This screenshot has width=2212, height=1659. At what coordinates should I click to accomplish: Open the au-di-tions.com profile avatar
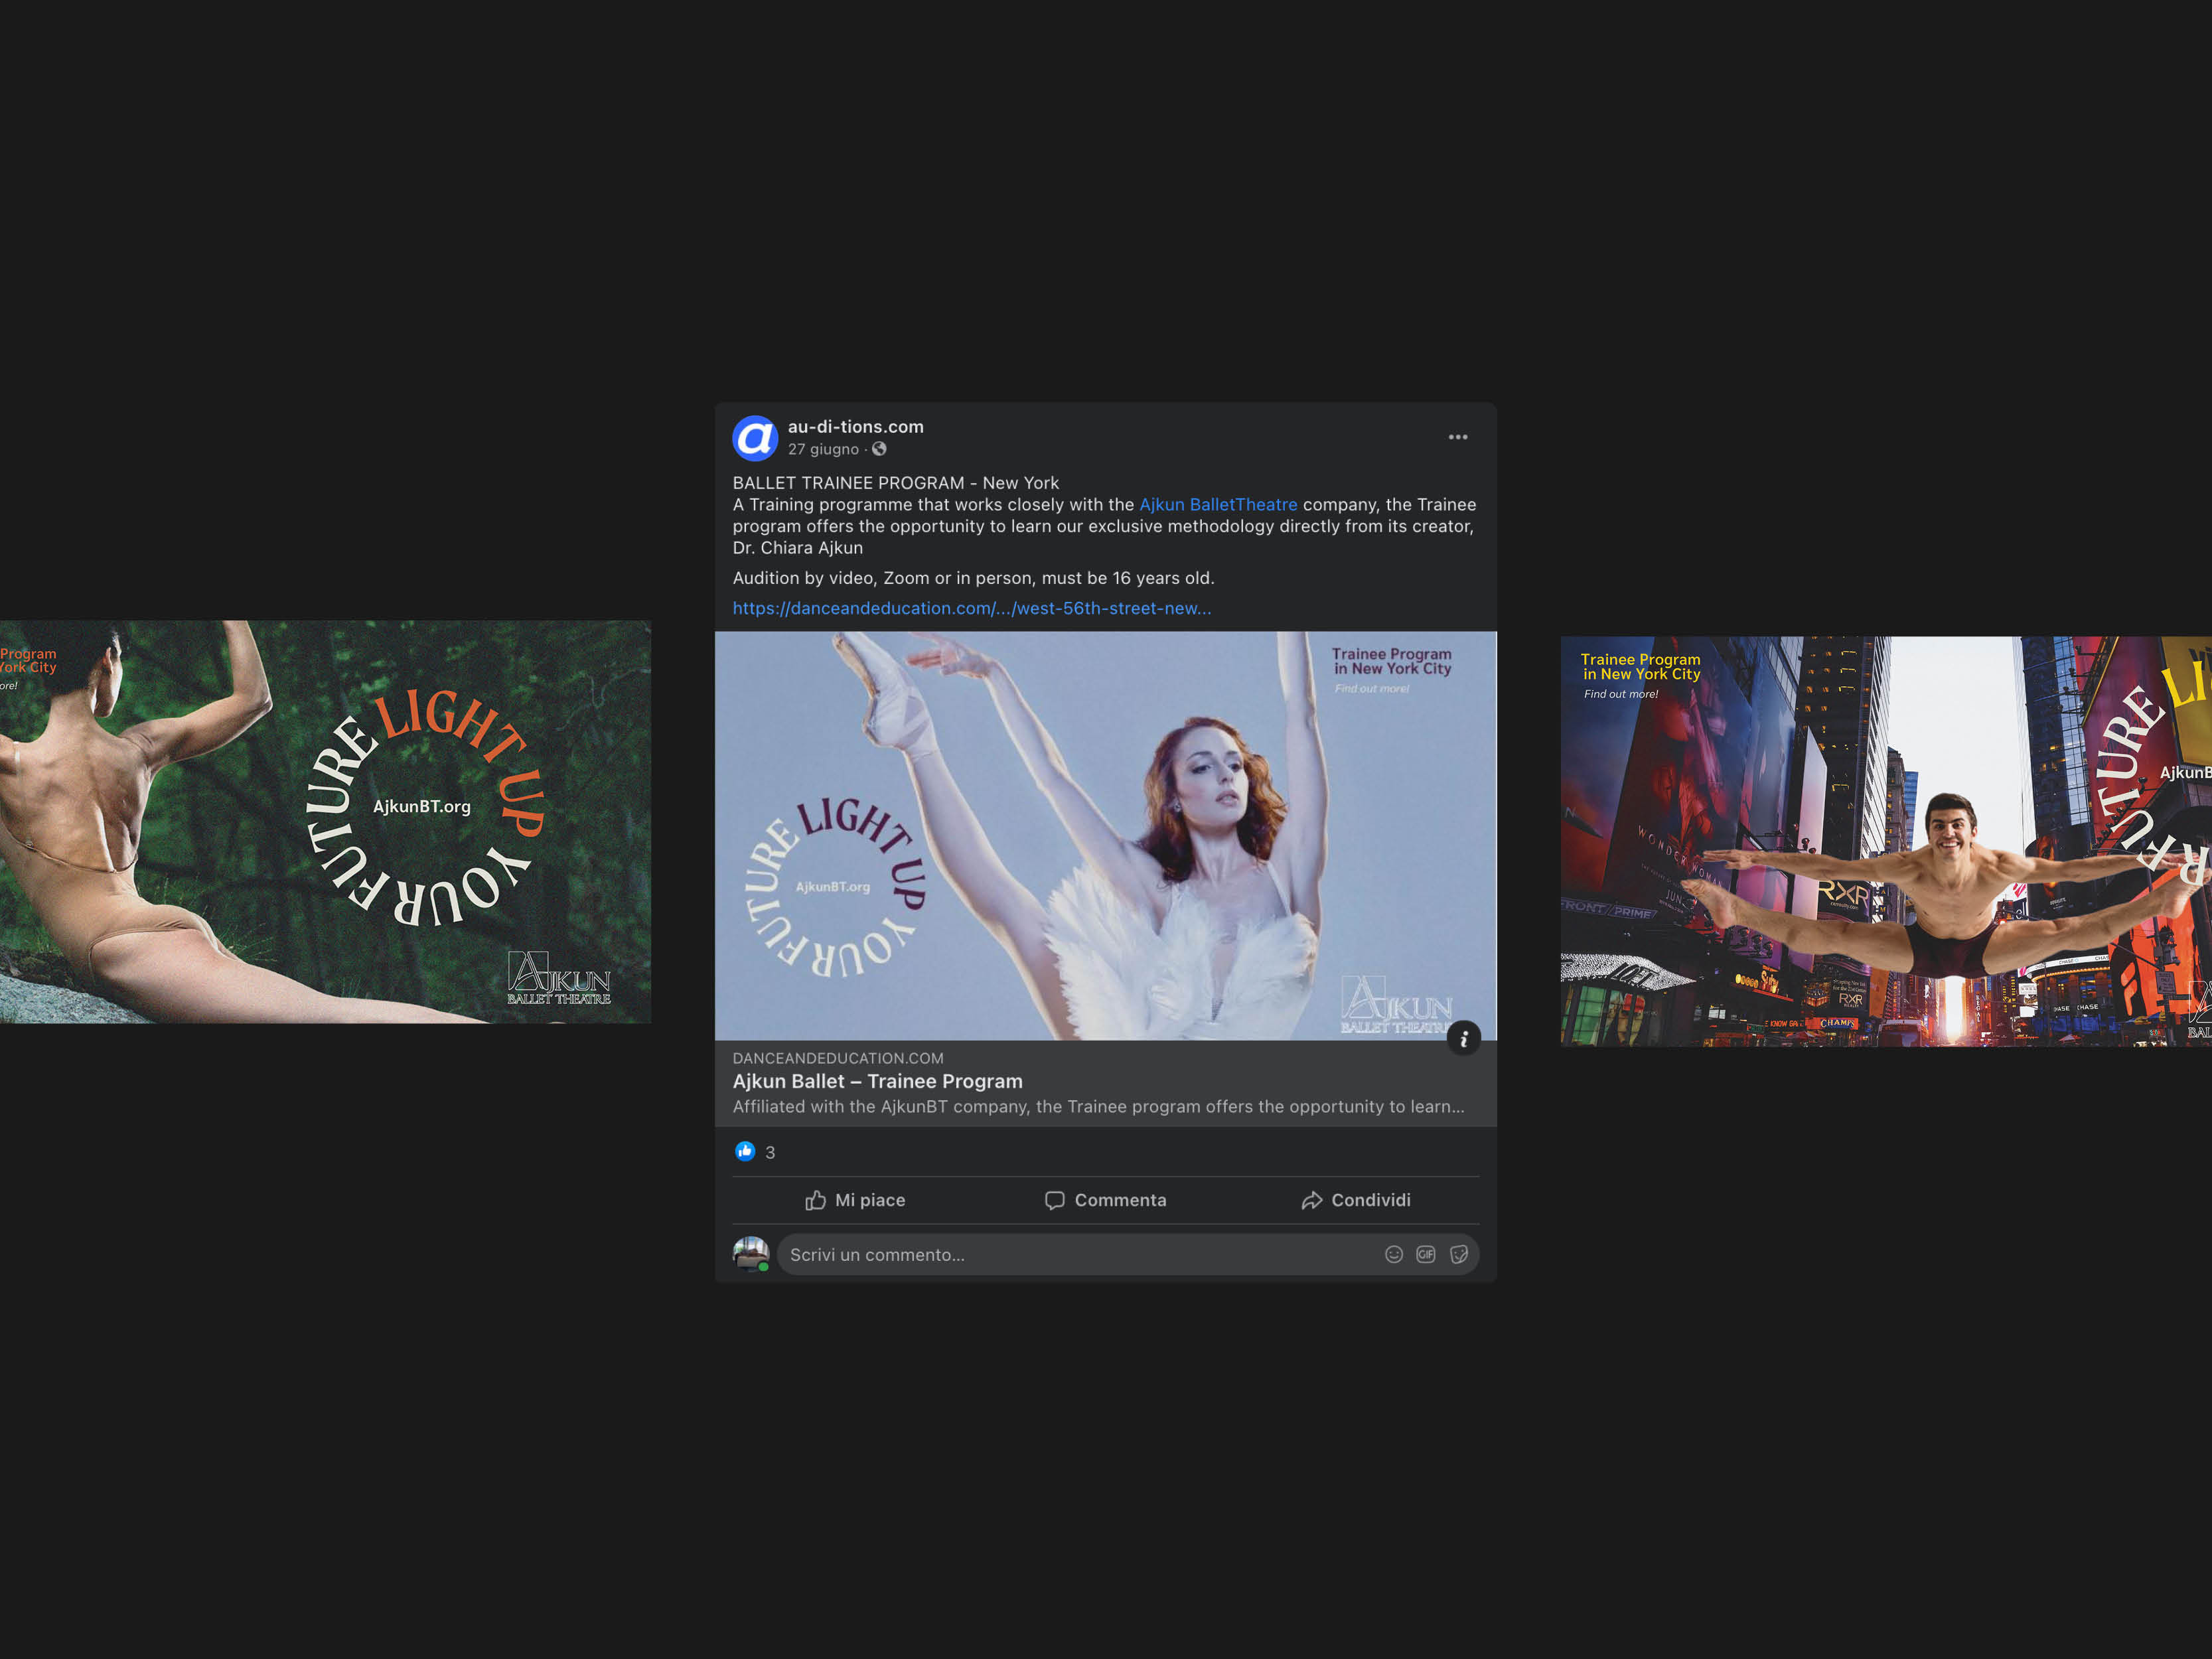[755, 438]
